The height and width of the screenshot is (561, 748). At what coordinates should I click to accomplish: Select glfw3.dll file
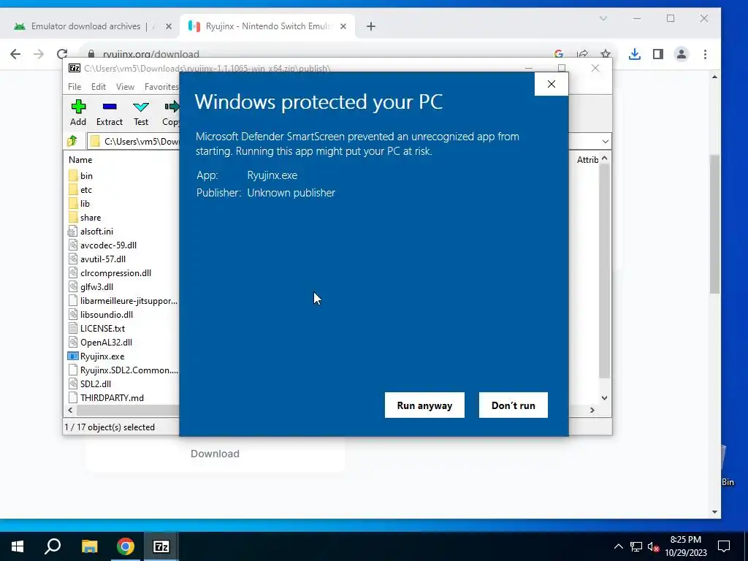(x=91, y=286)
